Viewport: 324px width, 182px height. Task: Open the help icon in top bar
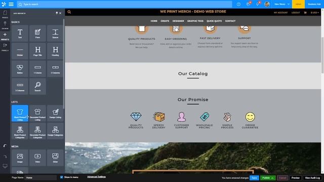tap(238, 4)
